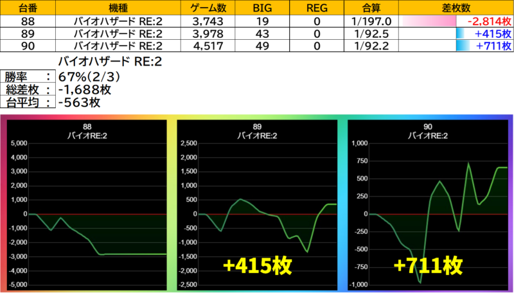514x293 pixels.
Task: Click the ゲーム数 column header
Action: pos(208,8)
